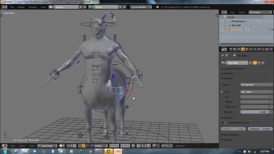Click the Windows Start button
The image size is (274, 154).
pyautogui.click(x=4, y=151)
